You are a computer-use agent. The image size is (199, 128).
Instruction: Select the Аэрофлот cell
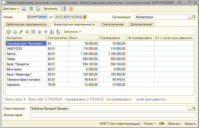(26, 85)
